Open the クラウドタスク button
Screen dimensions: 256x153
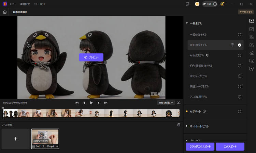(246, 12)
